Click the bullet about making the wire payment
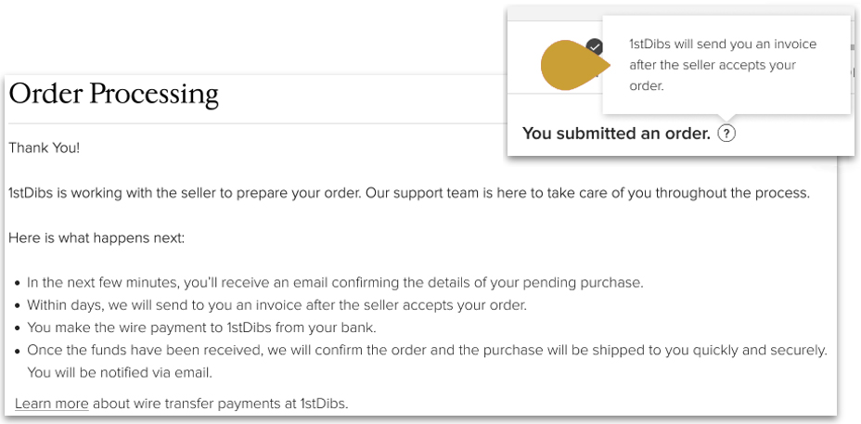 coord(201,328)
